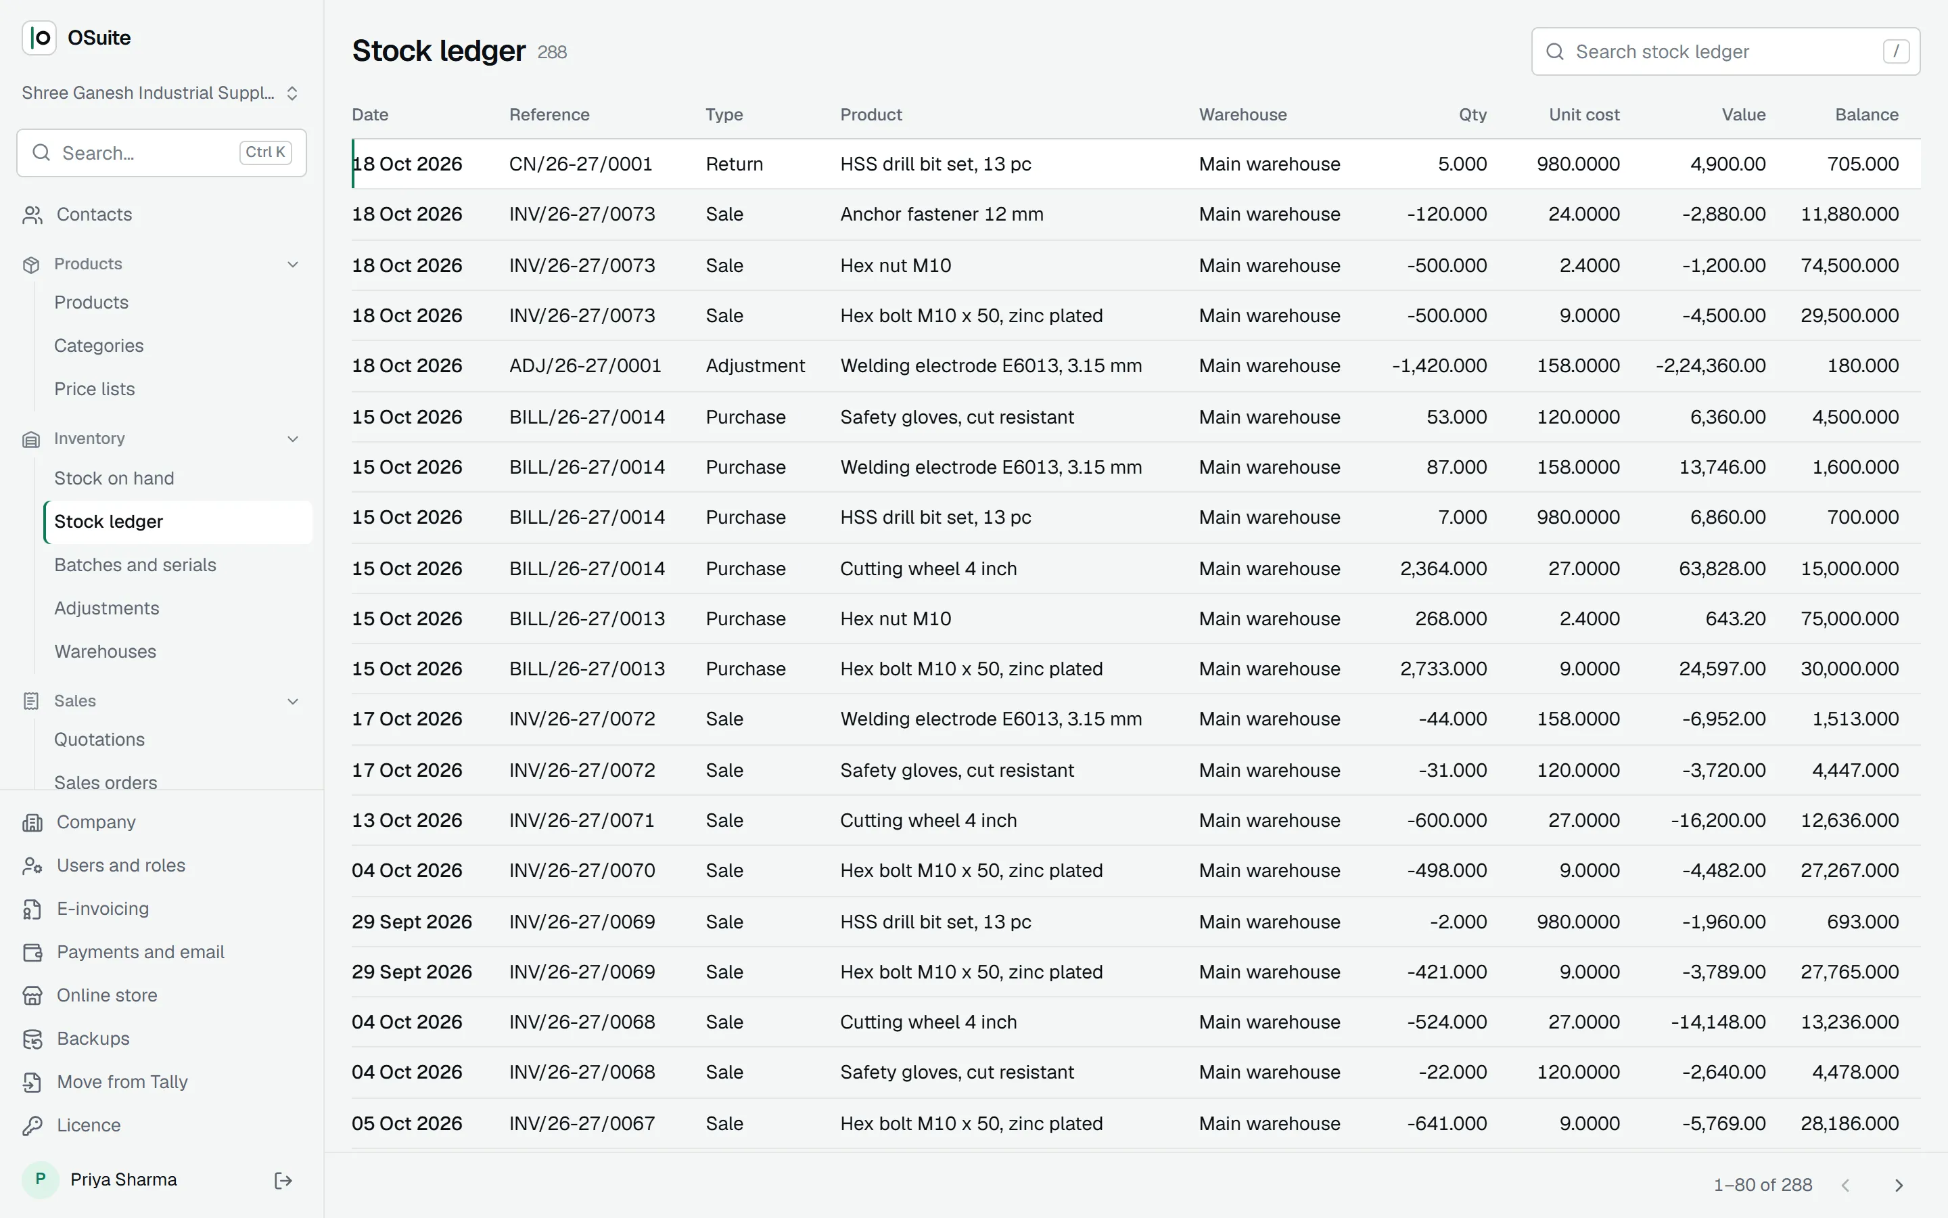1948x1218 pixels.
Task: Click the sign-out icon beside Priya Sharma
Action: pos(283,1180)
